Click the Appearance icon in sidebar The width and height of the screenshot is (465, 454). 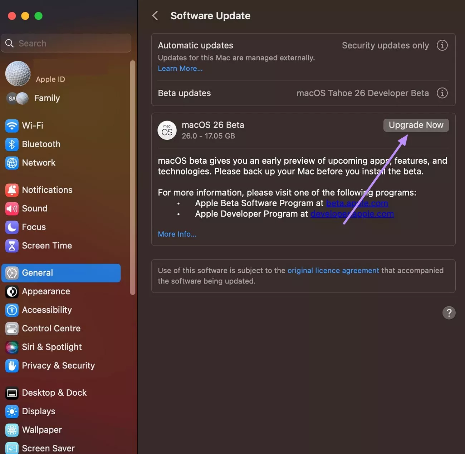click(x=12, y=291)
